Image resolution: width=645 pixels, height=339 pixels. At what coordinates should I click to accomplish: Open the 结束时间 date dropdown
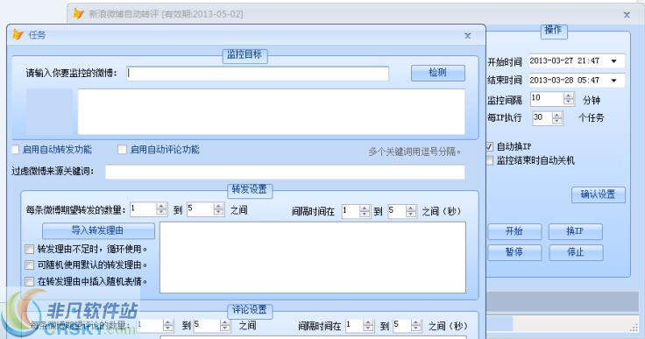613,81
